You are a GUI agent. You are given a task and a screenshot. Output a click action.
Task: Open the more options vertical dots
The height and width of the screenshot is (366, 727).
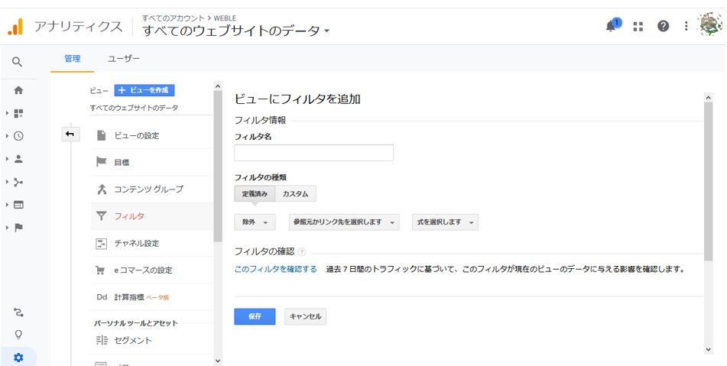(x=686, y=27)
